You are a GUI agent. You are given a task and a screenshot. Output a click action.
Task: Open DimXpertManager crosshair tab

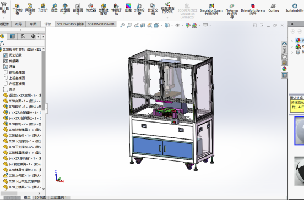33,36
